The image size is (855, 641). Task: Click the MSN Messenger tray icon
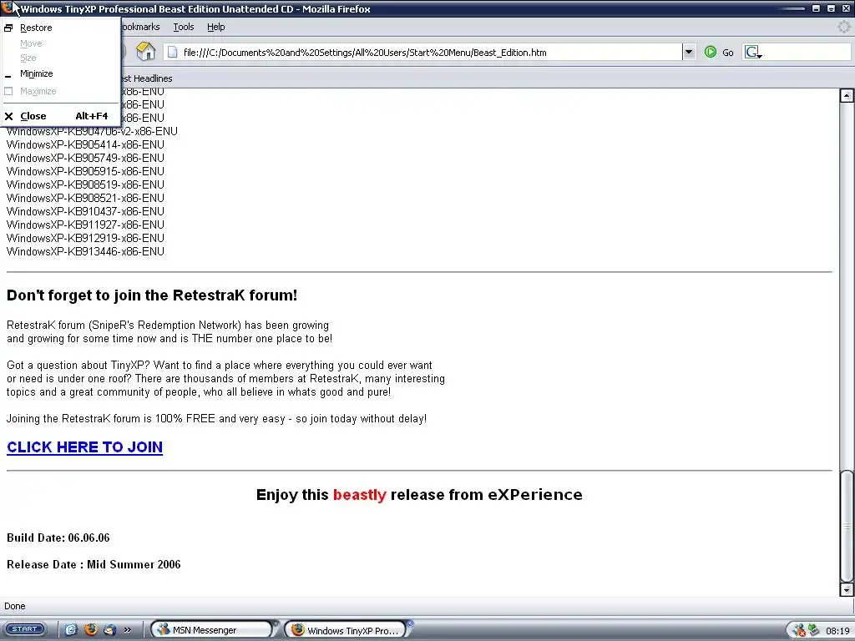799,630
